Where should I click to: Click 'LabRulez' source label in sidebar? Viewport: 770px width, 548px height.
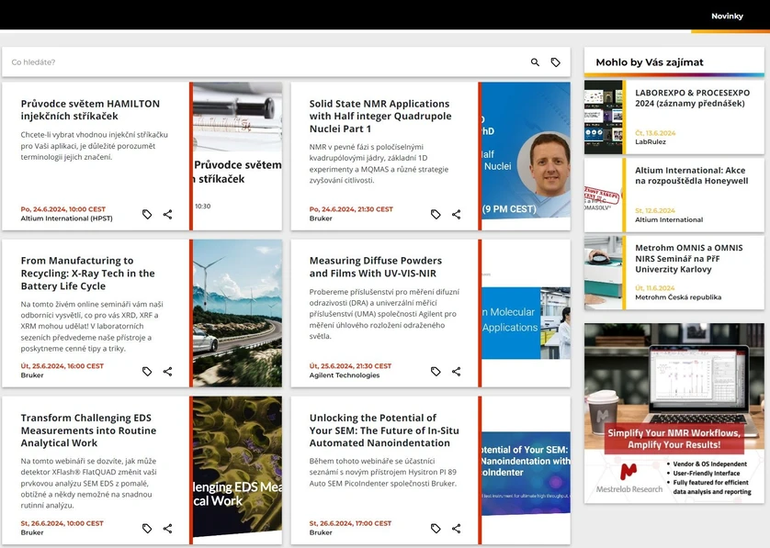pos(651,141)
